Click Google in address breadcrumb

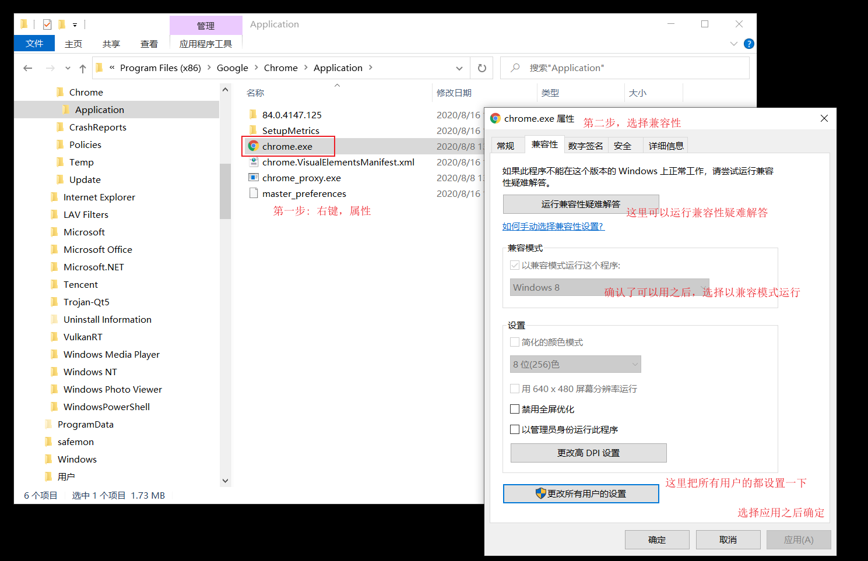click(232, 68)
